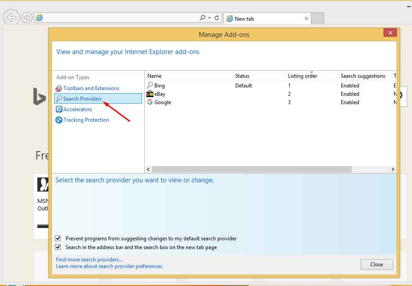Click the left arrow of horizontal scrollbar

148,170
